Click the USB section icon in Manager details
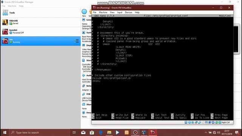The width and height of the screenshot is (242, 136). 84,94
